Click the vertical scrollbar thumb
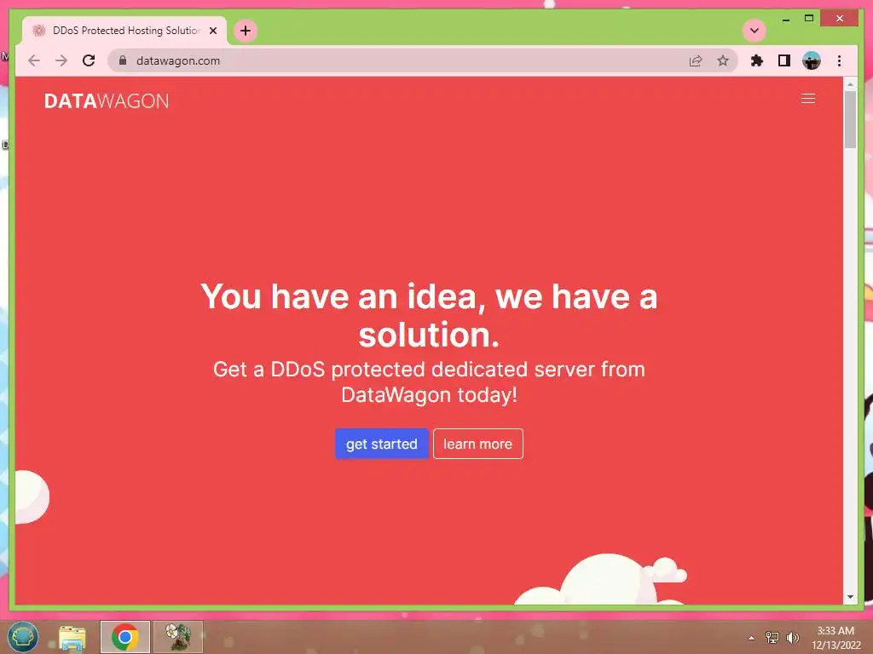The width and height of the screenshot is (873, 654). click(850, 119)
